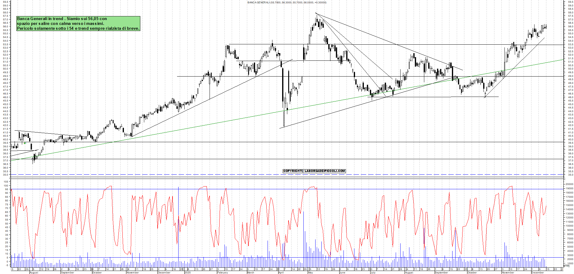Click the October label near left of axis
Screen dimensions: 574x274
click(97, 272)
